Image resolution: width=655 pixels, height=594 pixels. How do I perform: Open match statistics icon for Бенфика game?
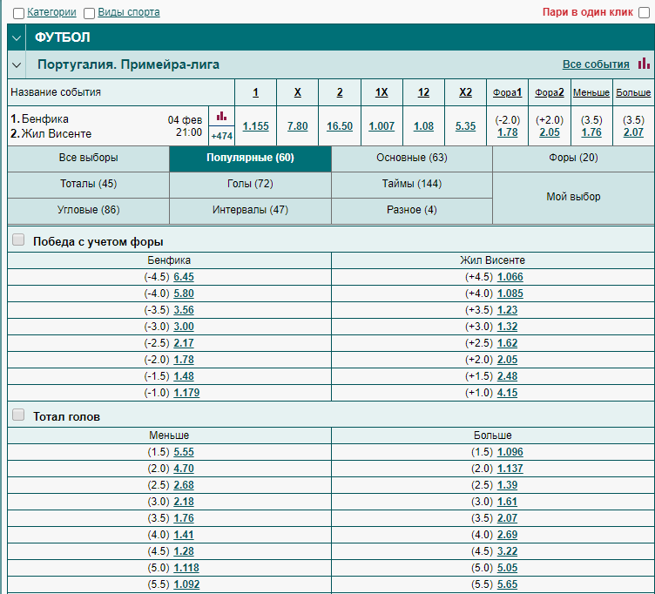(x=221, y=116)
